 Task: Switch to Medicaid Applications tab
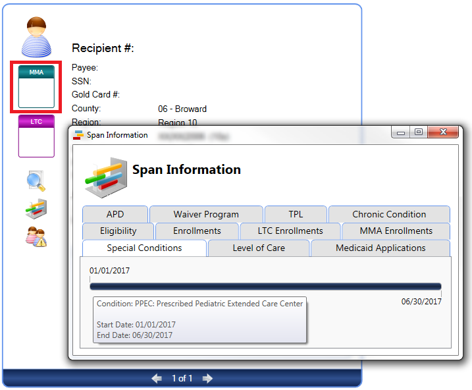click(x=380, y=248)
